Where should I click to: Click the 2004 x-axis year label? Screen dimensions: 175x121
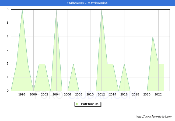click(x=56, y=94)
